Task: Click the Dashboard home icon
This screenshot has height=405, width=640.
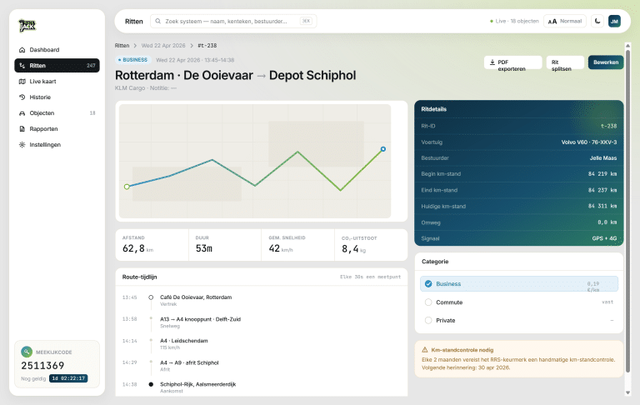Action: tap(22, 50)
